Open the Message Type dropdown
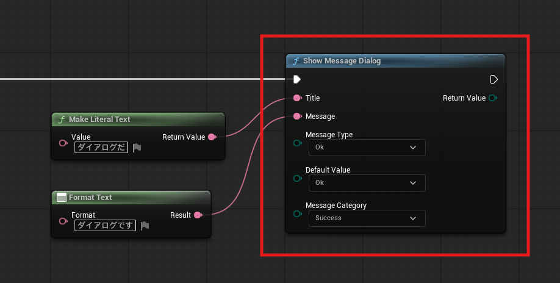 coord(367,148)
